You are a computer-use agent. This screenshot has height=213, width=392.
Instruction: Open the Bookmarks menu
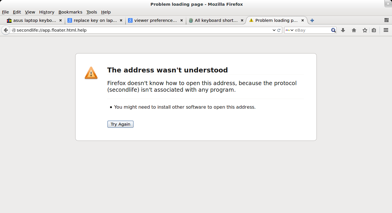coord(70,12)
